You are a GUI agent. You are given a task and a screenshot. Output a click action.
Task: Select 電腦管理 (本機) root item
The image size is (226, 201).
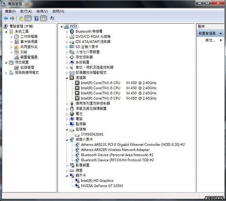click(21, 26)
